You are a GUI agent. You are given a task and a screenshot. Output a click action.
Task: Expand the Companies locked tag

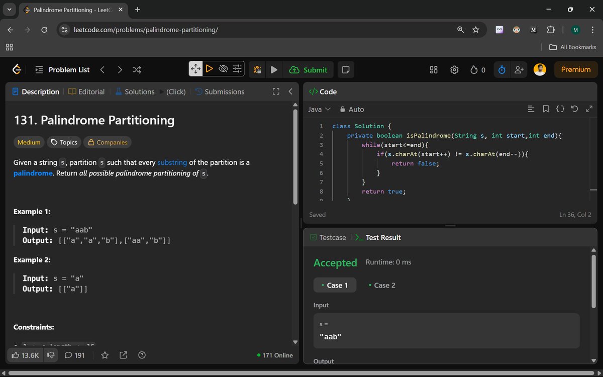[108, 142]
